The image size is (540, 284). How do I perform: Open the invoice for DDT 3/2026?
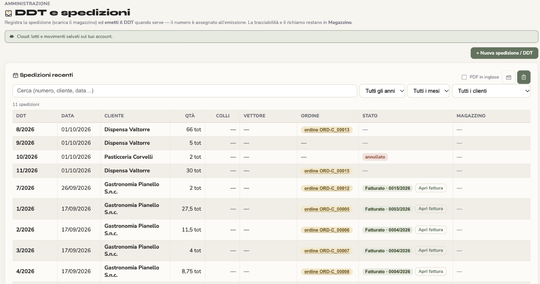(x=431, y=250)
